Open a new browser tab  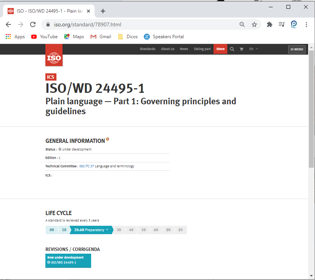pyautogui.click(x=103, y=11)
